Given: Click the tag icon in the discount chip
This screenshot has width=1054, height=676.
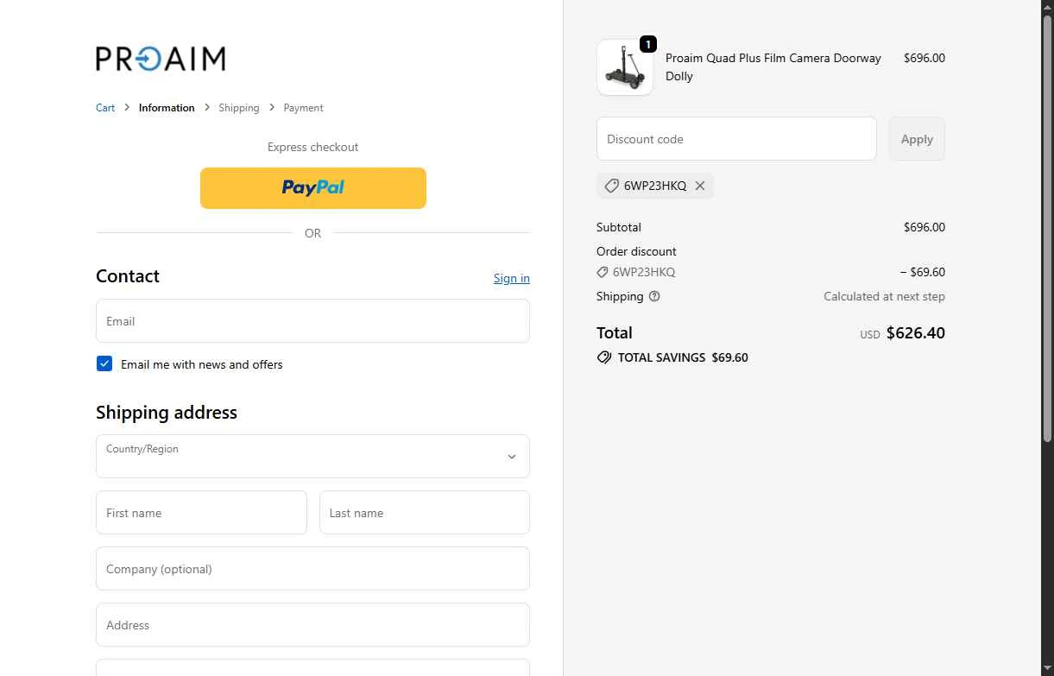Looking at the screenshot, I should click(611, 186).
